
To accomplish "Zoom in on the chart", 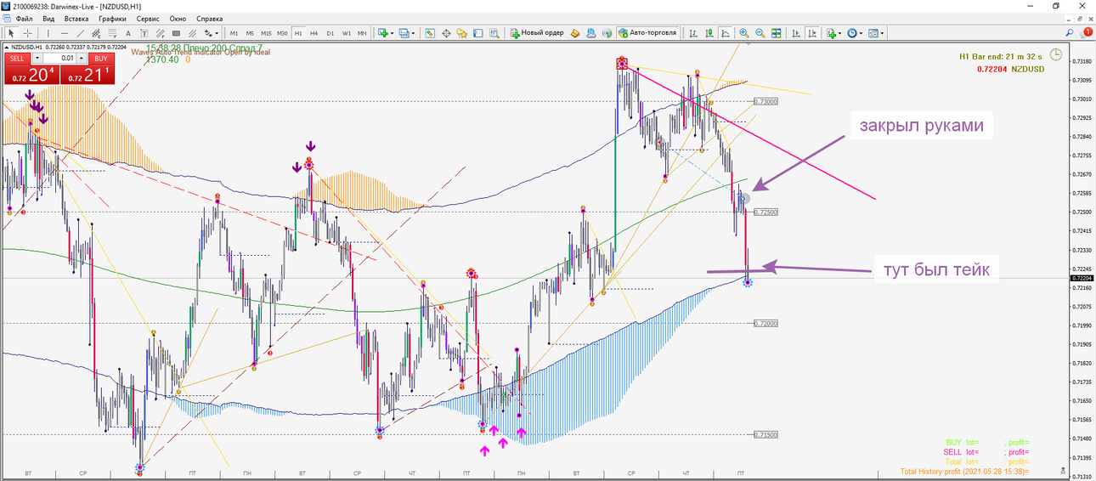I will pyautogui.click(x=743, y=33).
